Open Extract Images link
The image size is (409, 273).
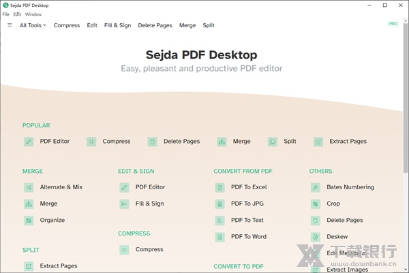pyautogui.click(x=347, y=270)
